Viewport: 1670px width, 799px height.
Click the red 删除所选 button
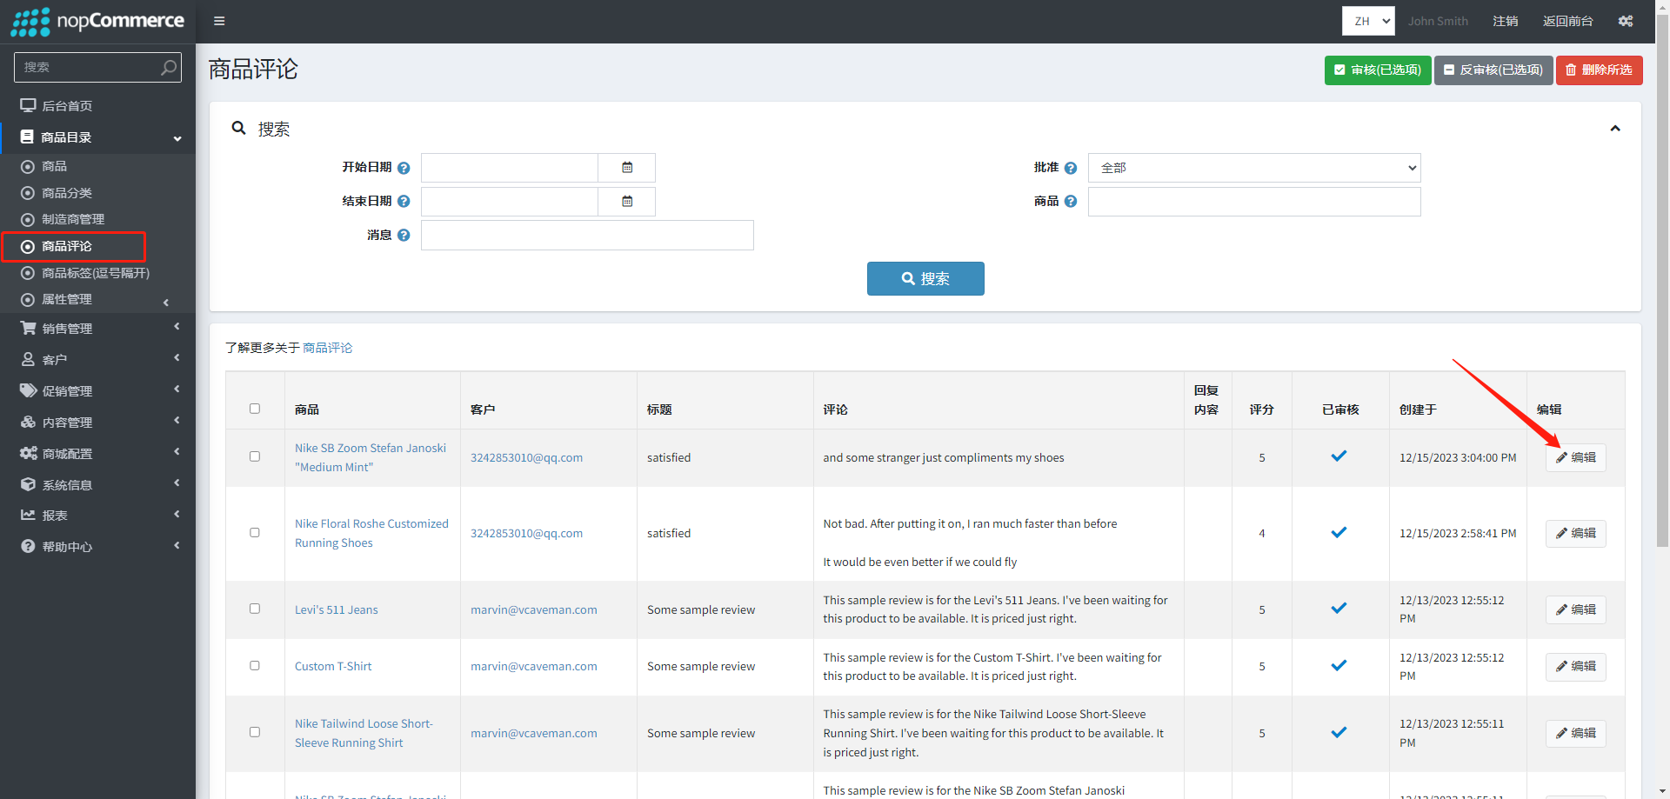(1599, 70)
